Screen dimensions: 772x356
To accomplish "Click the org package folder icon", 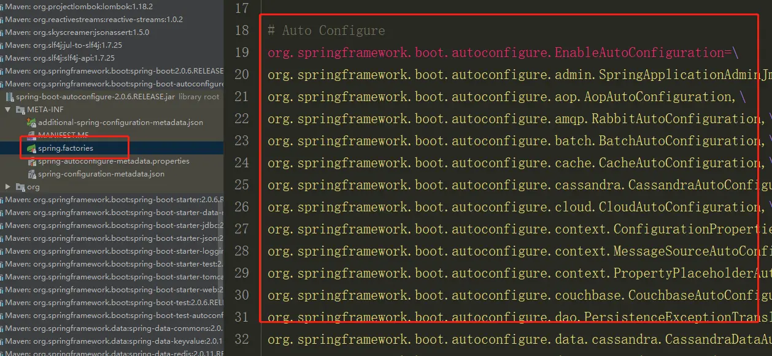I will click(x=20, y=187).
